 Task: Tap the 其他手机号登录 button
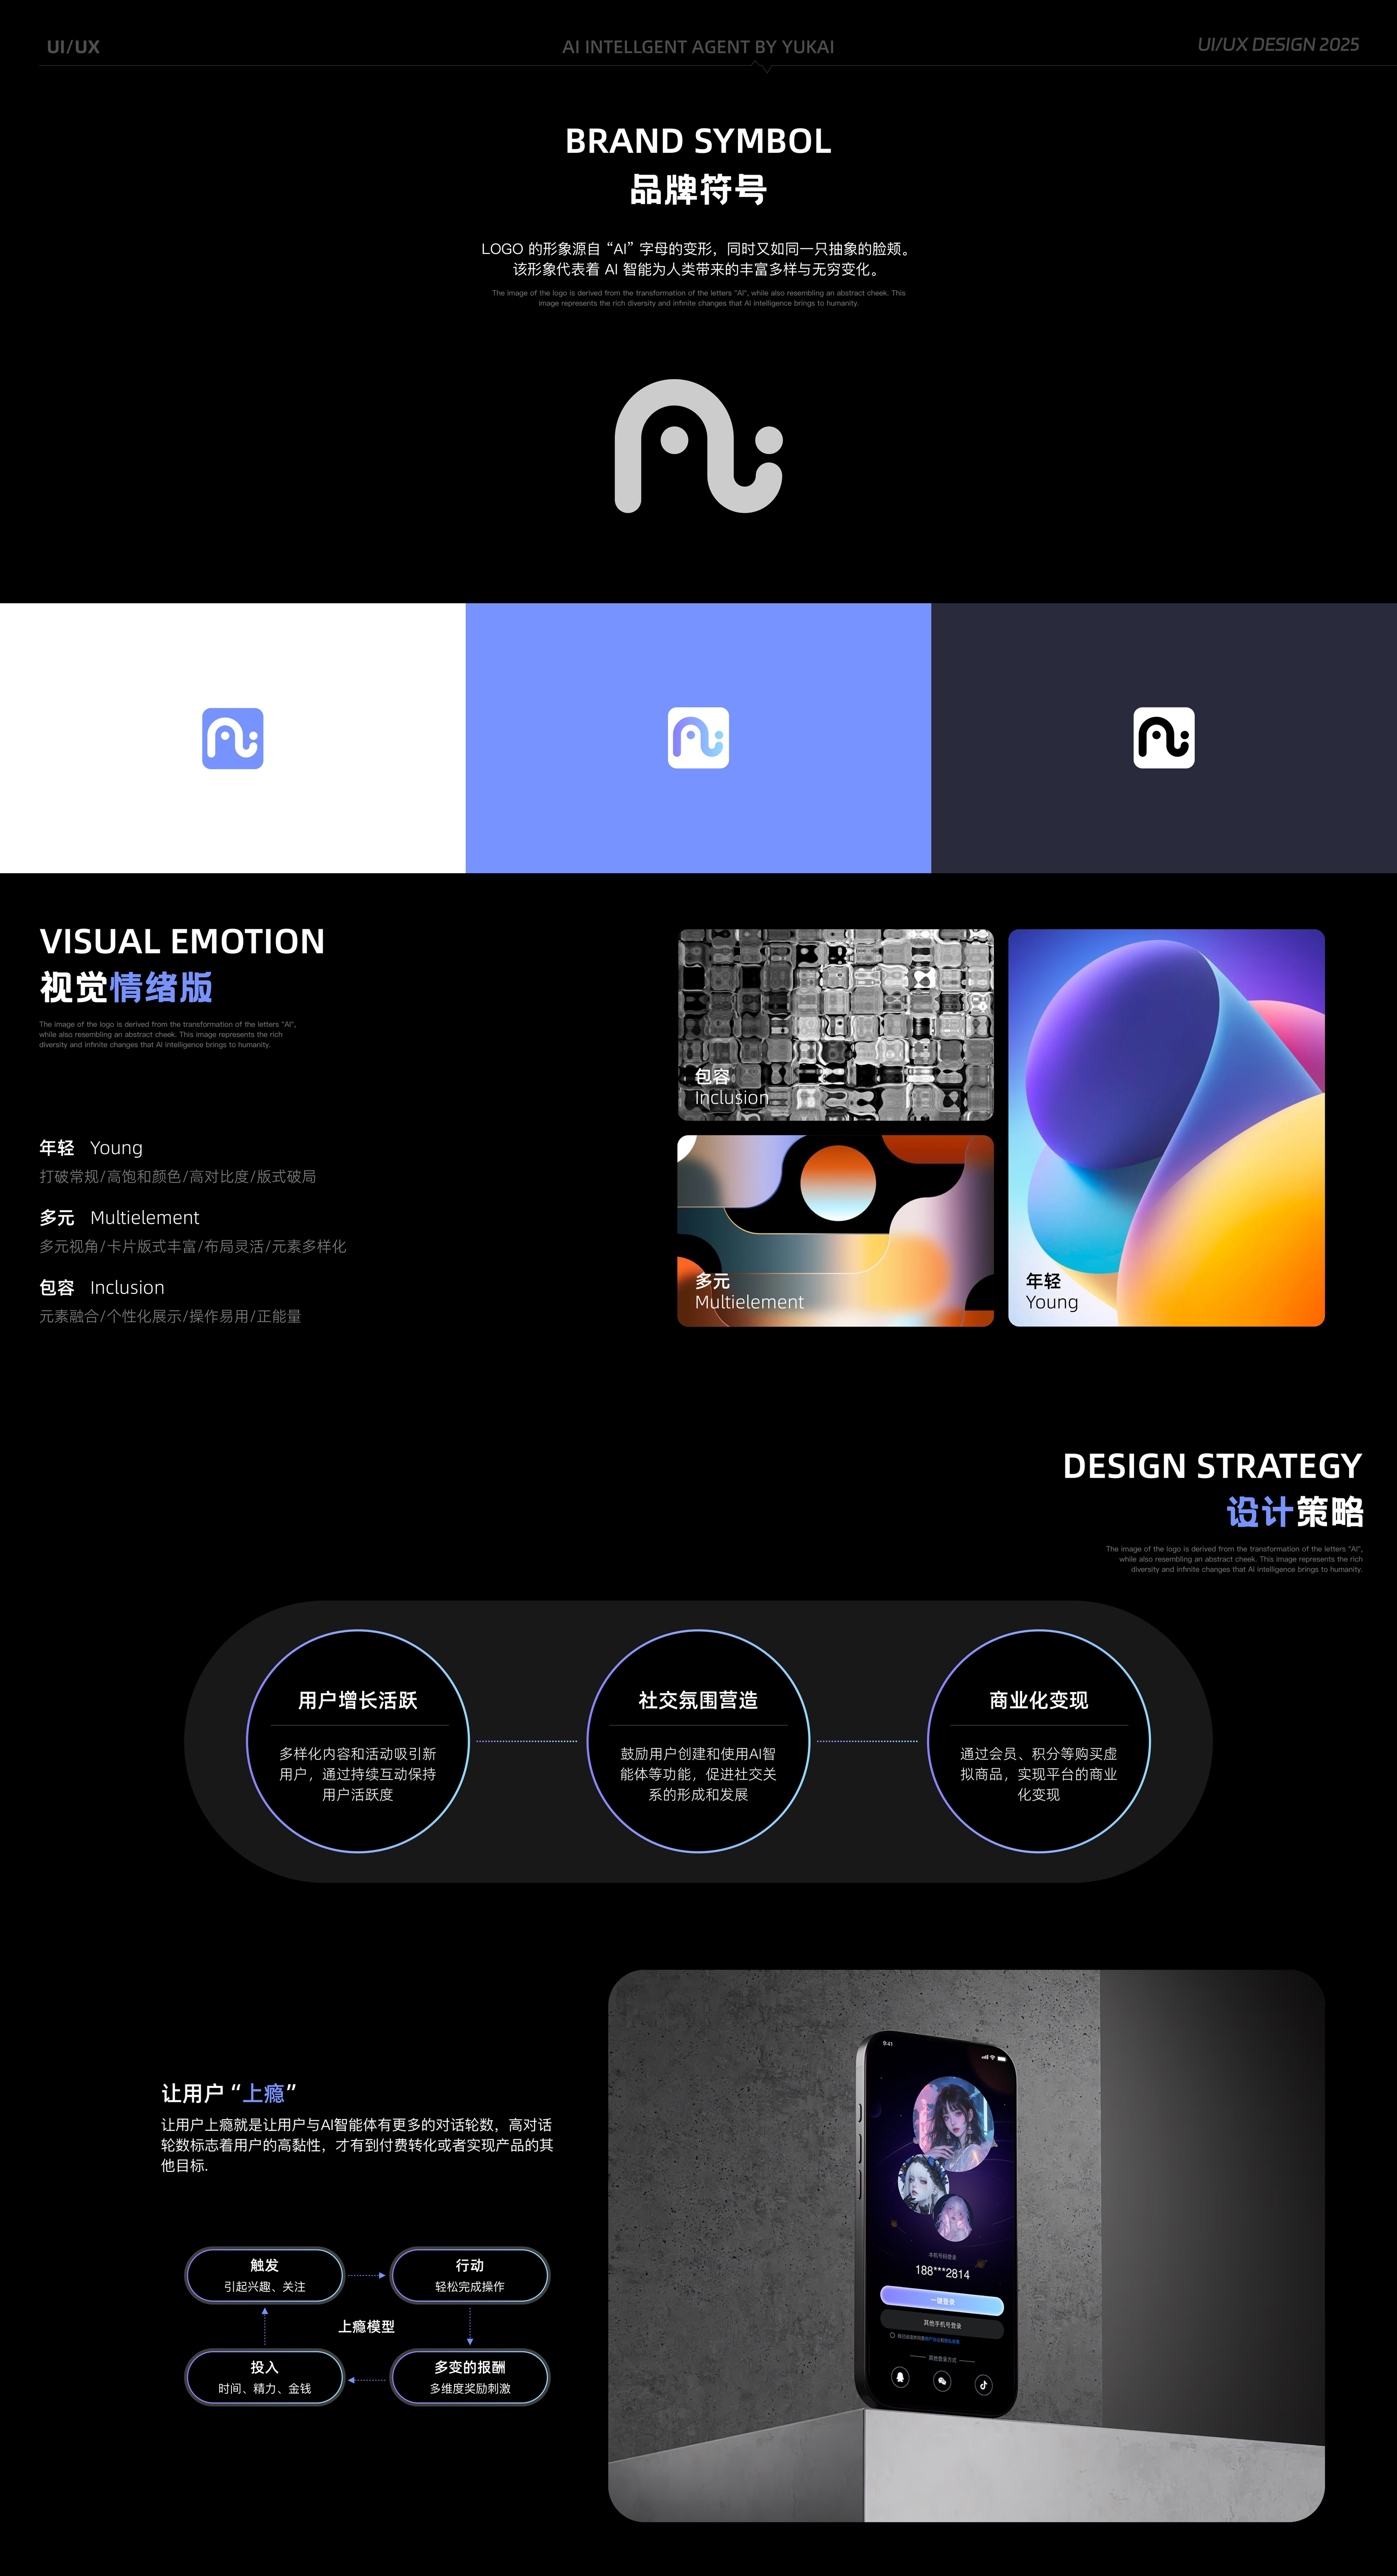pos(941,2324)
